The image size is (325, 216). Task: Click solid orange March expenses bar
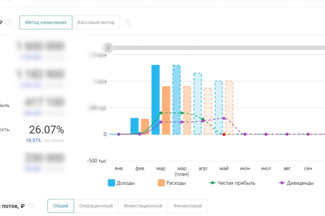pyautogui.click(x=166, y=110)
